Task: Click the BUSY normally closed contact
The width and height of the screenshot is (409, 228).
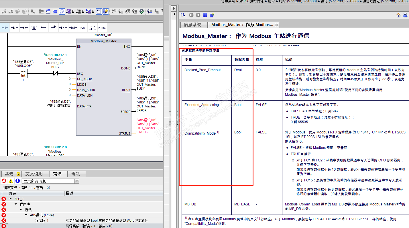Action: tap(56, 74)
